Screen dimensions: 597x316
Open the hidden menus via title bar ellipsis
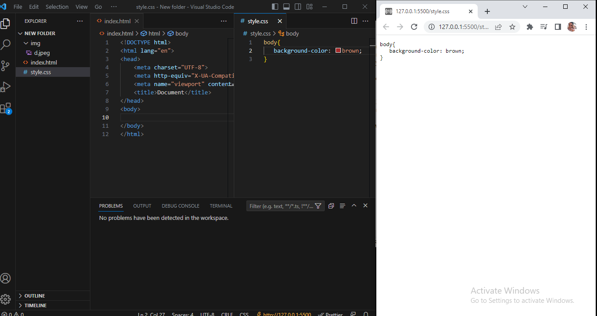tap(114, 7)
